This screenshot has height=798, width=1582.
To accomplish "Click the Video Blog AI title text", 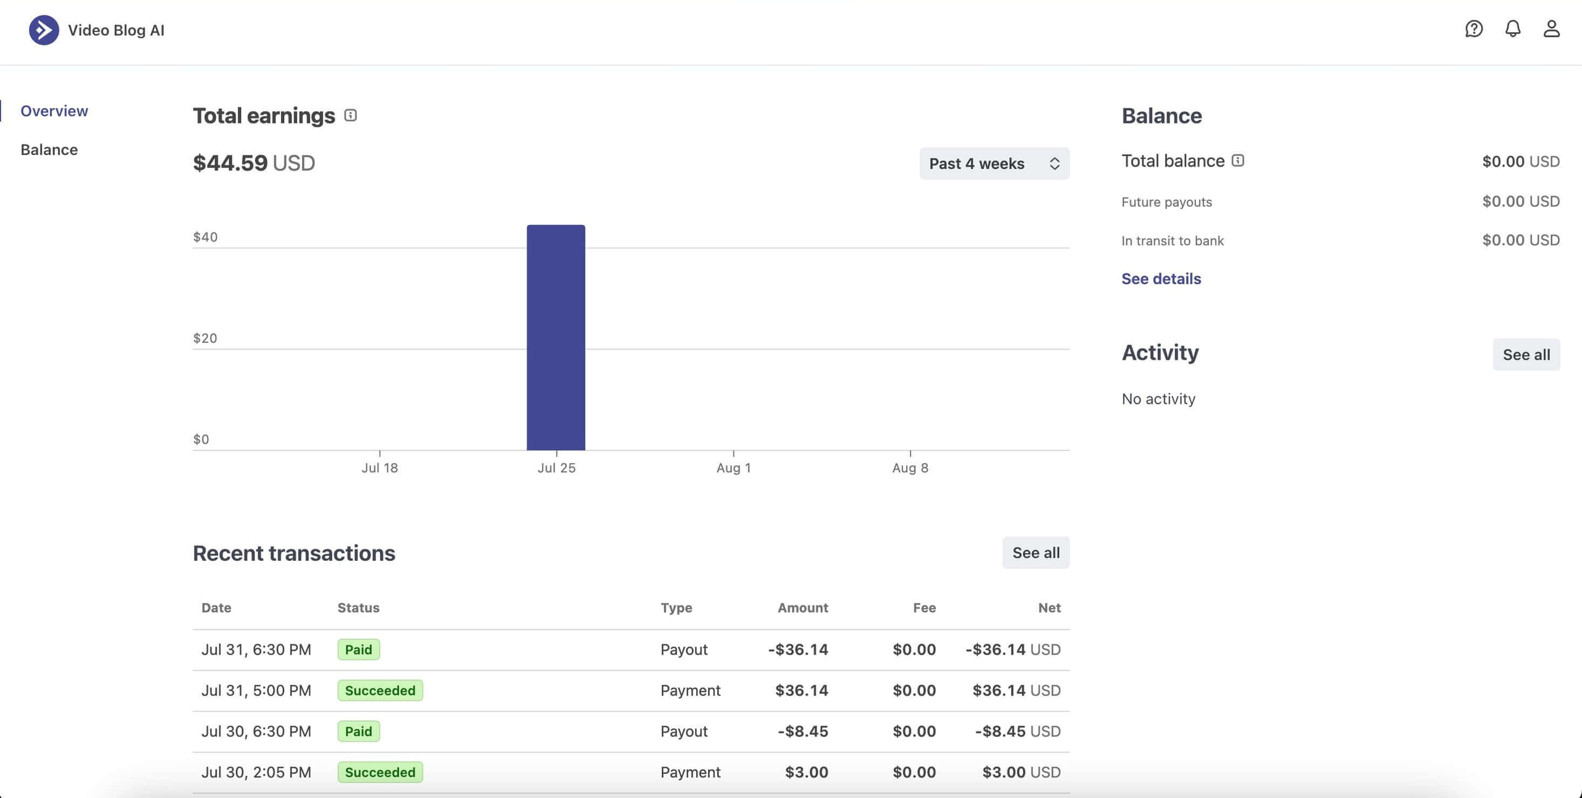I will 116,30.
